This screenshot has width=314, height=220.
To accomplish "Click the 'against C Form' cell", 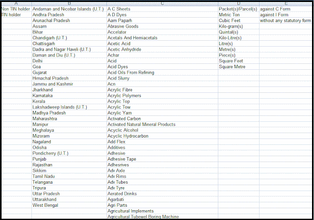I will tap(286, 9).
